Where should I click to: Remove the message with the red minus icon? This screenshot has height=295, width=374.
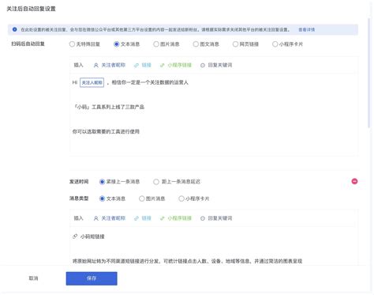pos(354,181)
